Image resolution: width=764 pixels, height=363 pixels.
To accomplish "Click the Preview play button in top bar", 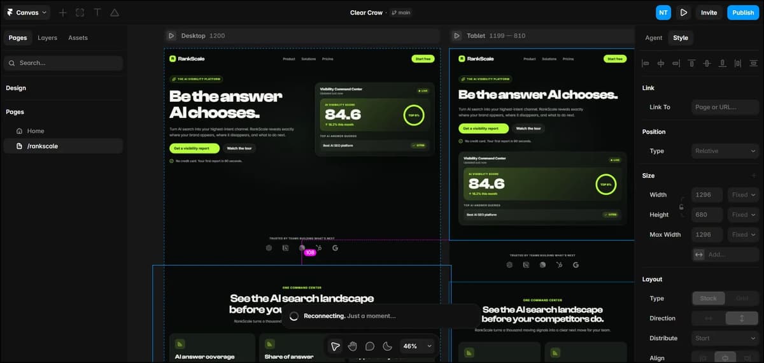I will 684,12.
